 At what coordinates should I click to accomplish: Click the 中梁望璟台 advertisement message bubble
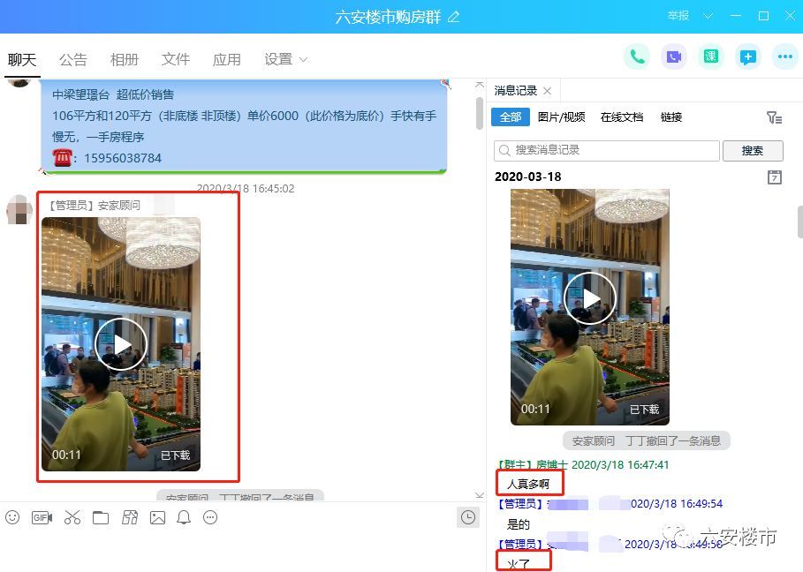pyautogui.click(x=244, y=126)
